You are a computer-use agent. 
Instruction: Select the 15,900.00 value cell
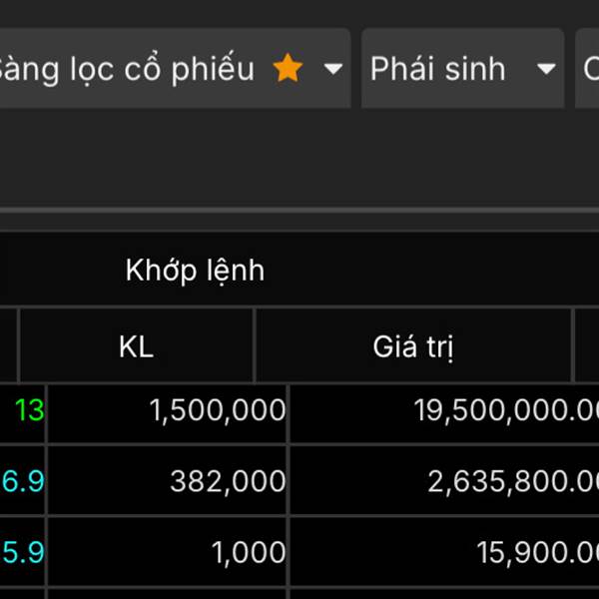point(444,552)
